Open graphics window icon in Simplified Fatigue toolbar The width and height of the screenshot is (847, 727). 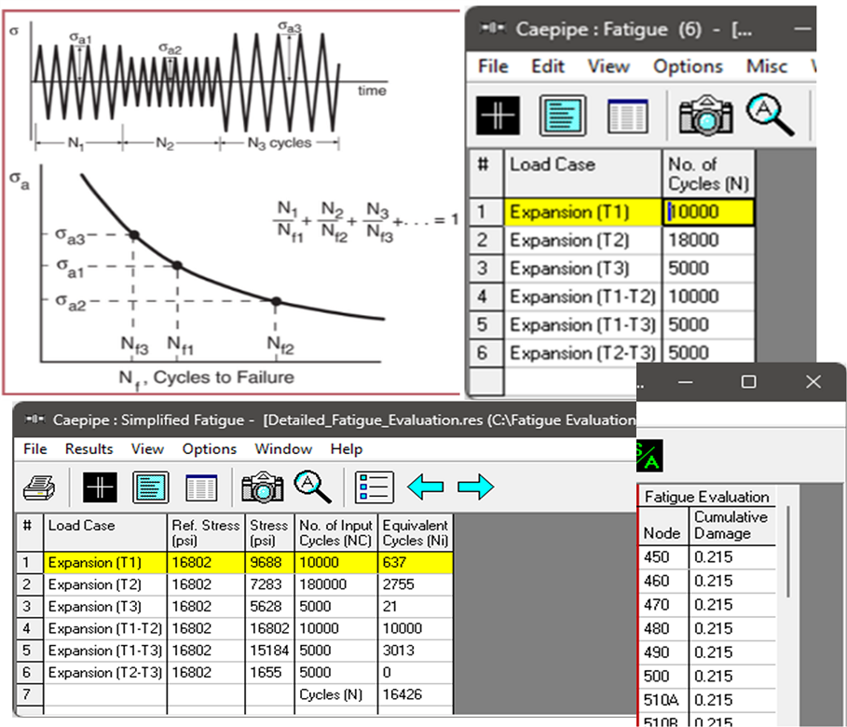click(101, 487)
